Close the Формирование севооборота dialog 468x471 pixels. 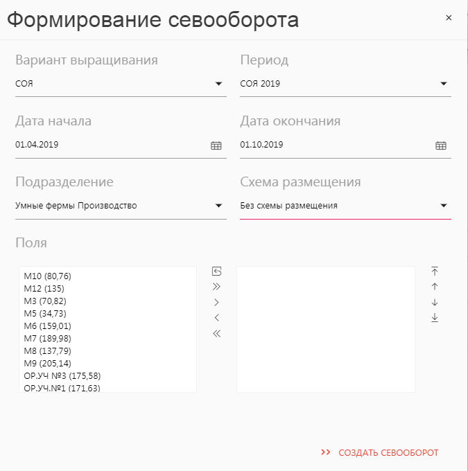pos(449,18)
